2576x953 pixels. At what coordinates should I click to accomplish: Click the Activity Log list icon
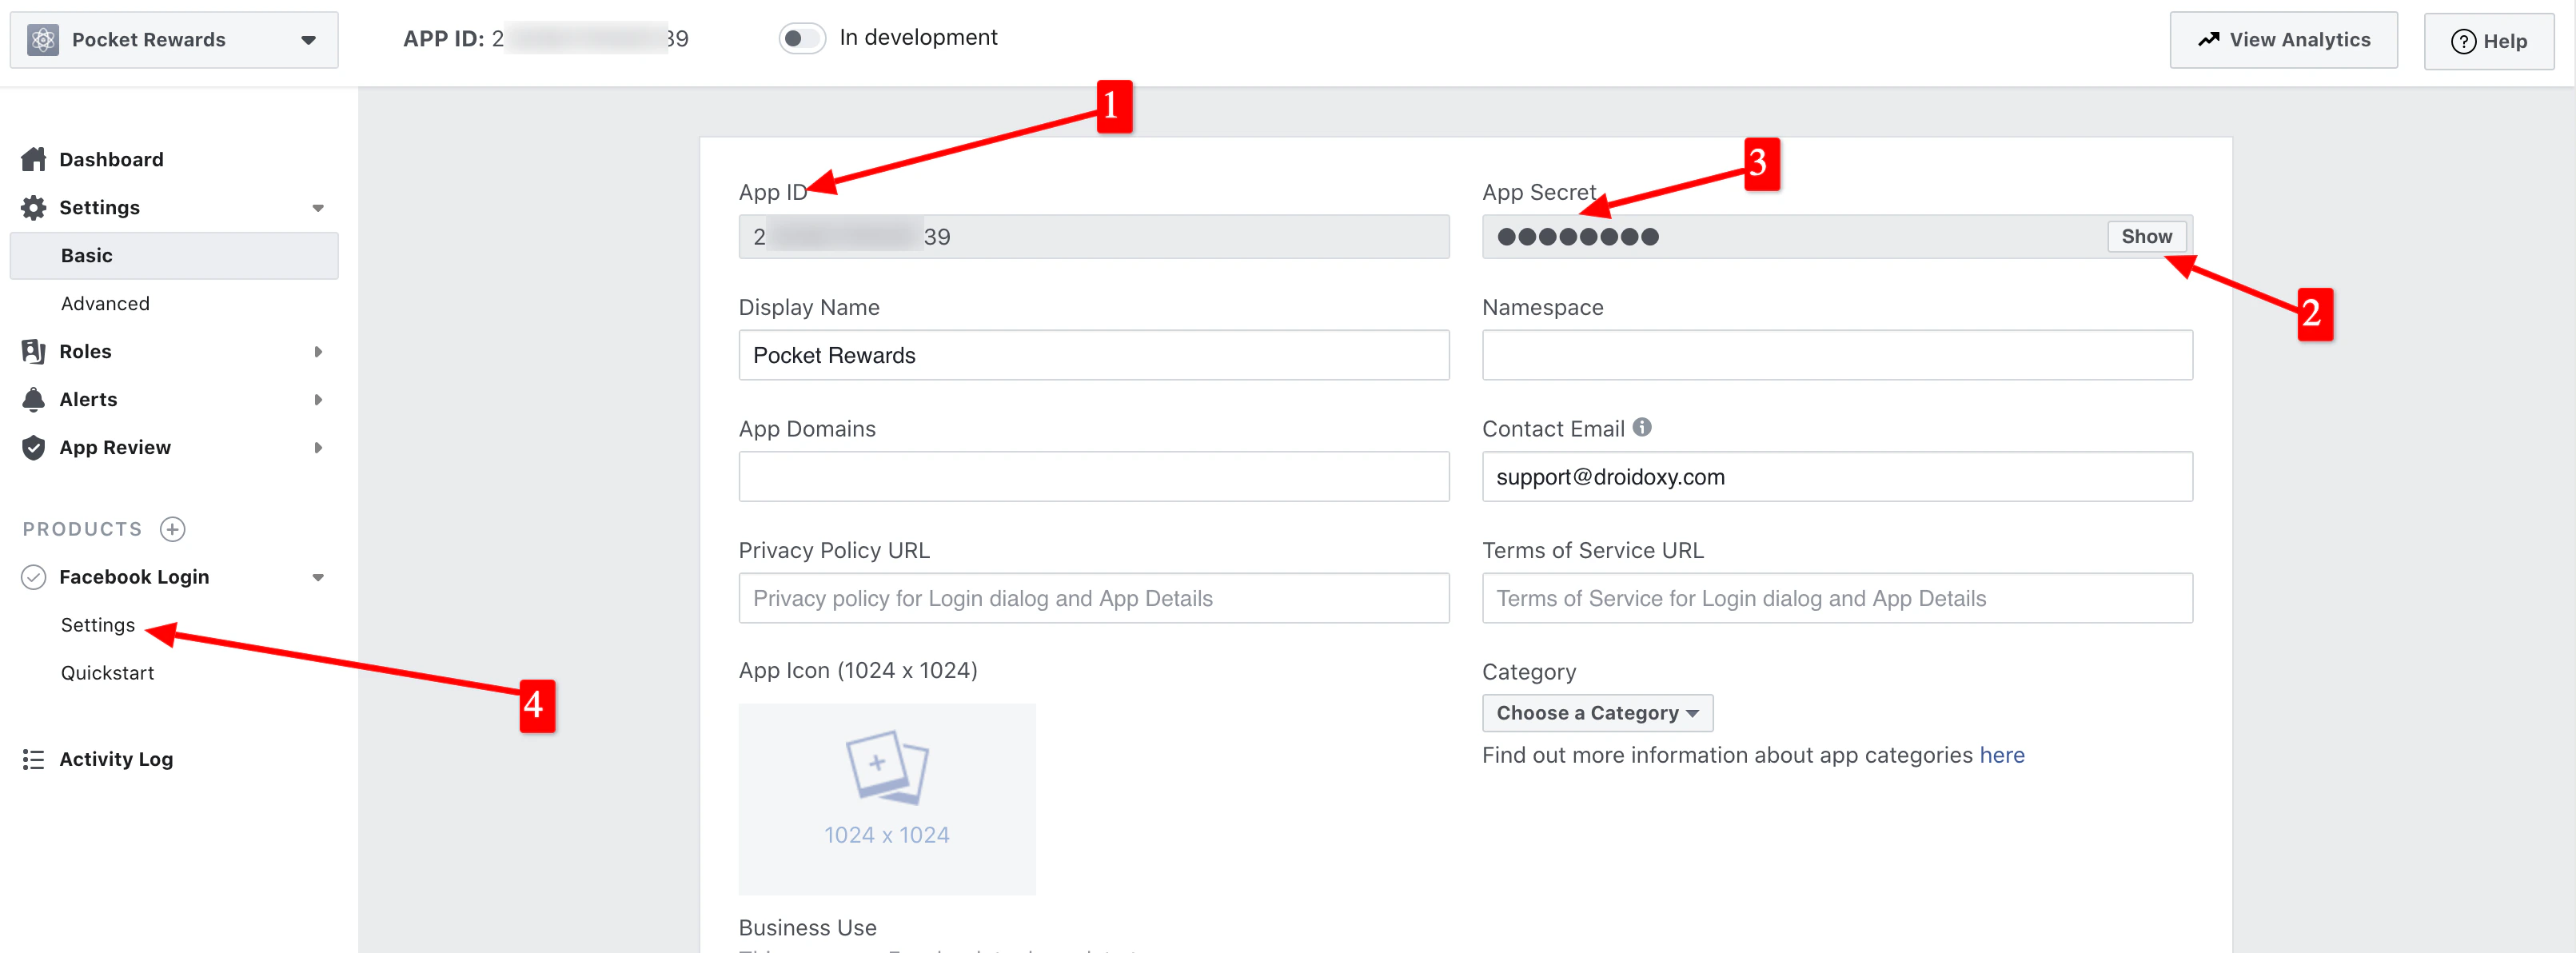(x=34, y=759)
